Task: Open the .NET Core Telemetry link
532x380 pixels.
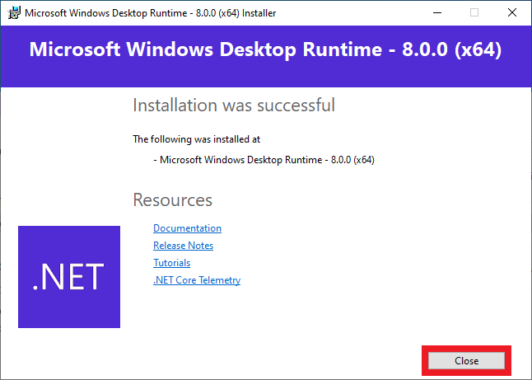Action: coord(197,280)
